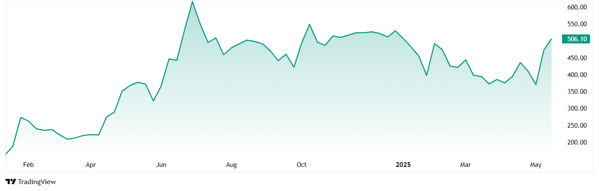Click the Feb label on time axis

coord(28,165)
